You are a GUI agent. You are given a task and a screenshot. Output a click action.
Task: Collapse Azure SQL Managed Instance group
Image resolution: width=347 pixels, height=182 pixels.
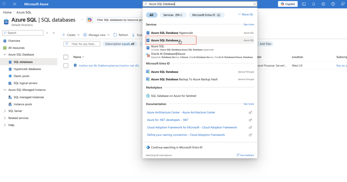pyautogui.click(x=5, y=90)
